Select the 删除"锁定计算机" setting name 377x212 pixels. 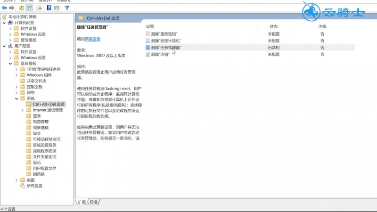coord(166,41)
